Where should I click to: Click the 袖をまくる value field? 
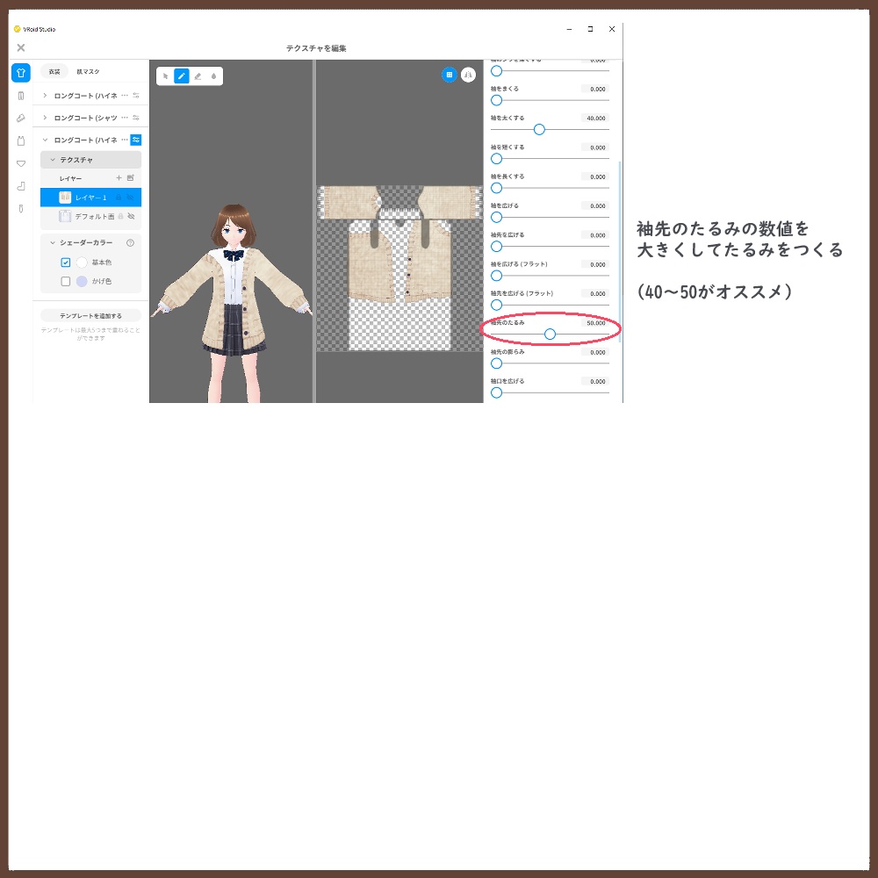[x=595, y=89]
